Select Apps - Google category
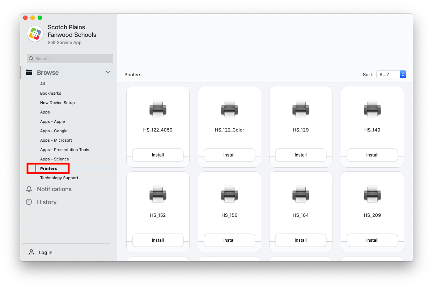This screenshot has height=288, width=433. [54, 131]
